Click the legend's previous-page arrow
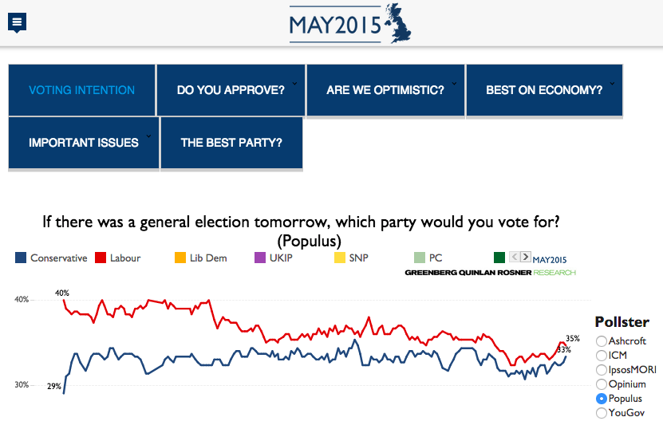This screenshot has width=663, height=425. point(515,257)
